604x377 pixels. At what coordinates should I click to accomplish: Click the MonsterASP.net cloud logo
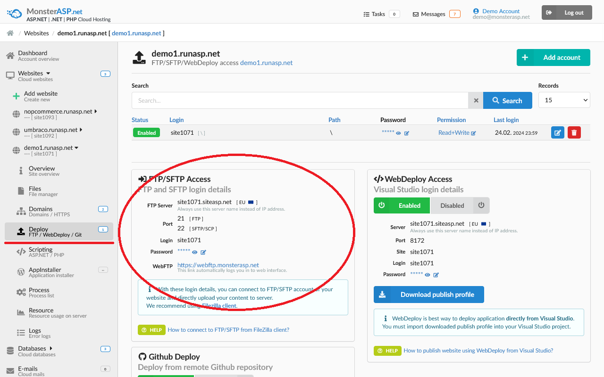click(15, 13)
